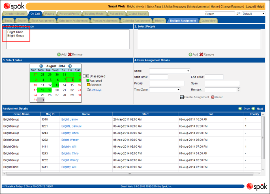The height and width of the screenshot is (194, 270).
Task: Select the Today sub-tab
Action: click(x=8, y=21)
